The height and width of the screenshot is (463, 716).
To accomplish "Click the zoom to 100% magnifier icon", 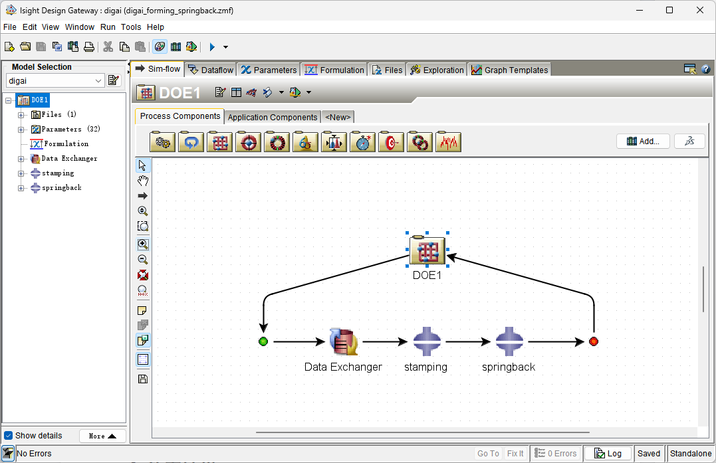I will 143,290.
